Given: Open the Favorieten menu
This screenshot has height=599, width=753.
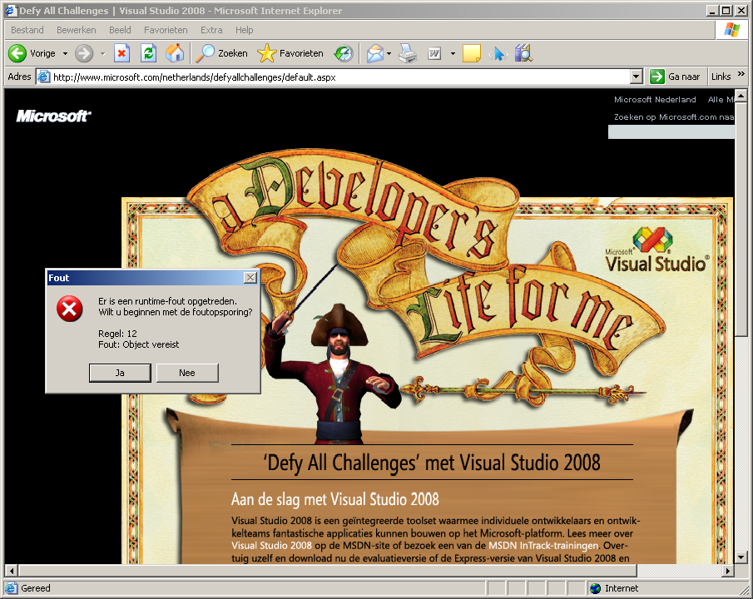Looking at the screenshot, I should tap(166, 30).
